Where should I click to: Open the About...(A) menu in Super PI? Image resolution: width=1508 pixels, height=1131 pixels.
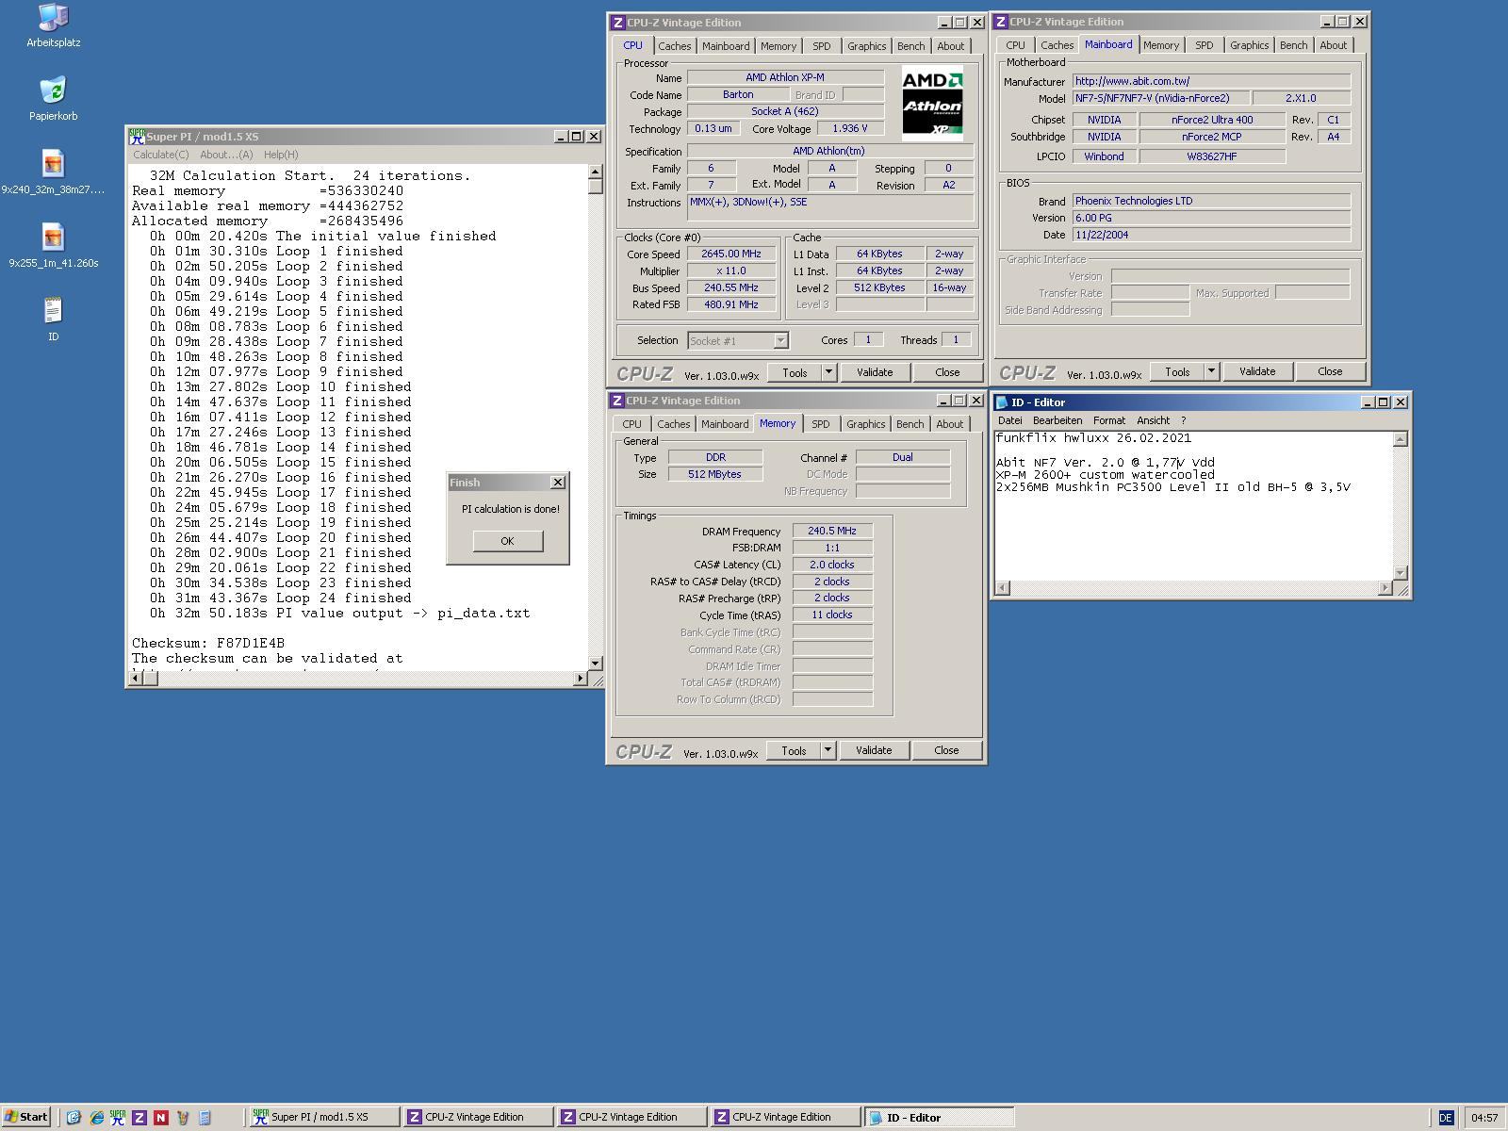(226, 155)
